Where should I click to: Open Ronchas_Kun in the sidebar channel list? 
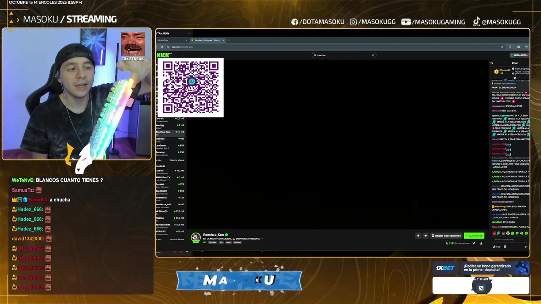pyautogui.click(x=170, y=133)
